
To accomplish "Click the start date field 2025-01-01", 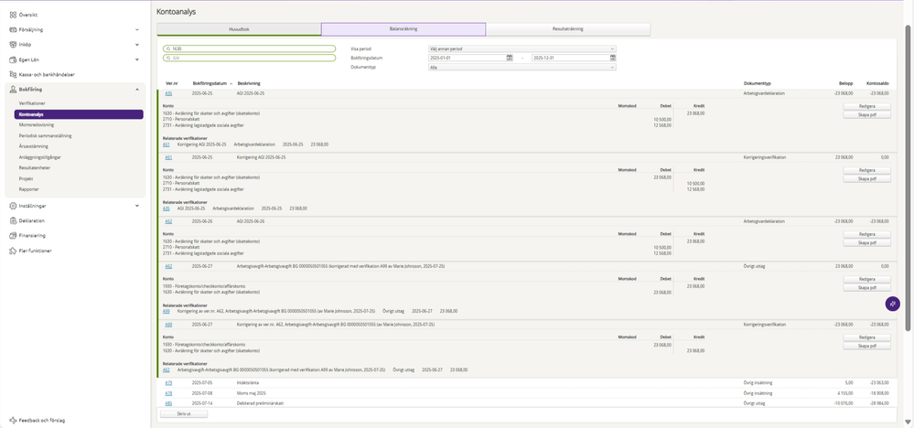I will 467,59.
